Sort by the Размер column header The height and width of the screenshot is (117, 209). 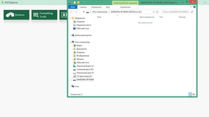(182, 17)
